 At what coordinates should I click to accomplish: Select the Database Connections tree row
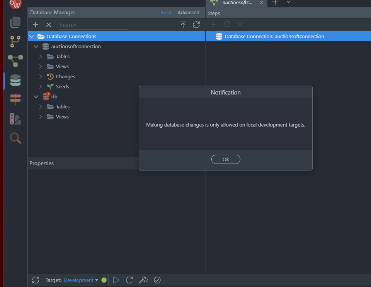(116, 36)
